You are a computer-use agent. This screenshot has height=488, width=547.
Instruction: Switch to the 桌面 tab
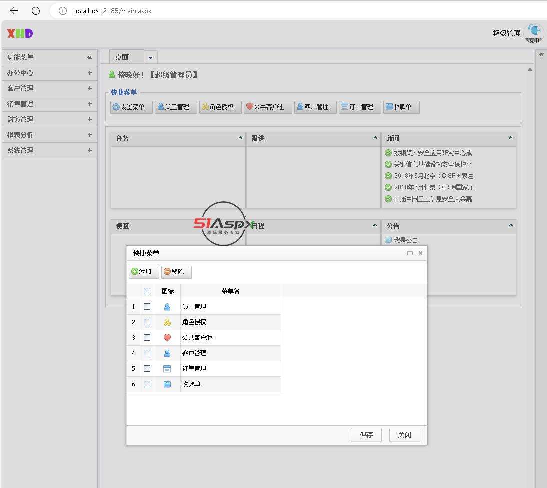click(x=122, y=57)
